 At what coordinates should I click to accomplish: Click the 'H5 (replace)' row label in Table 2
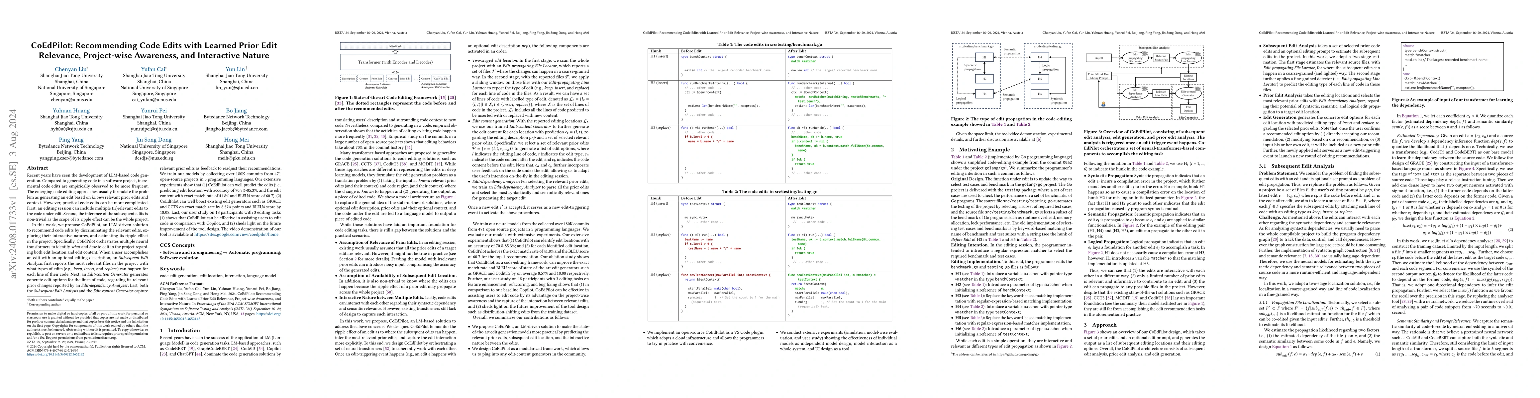660,234
